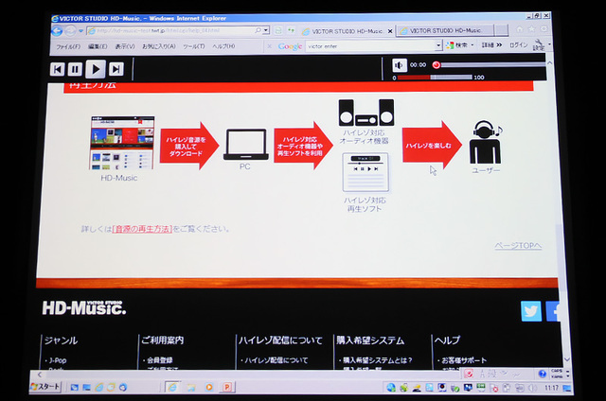Screen dimensions: 606x401
Task: Click the search magnifier in the address bar
Action: (x=258, y=30)
